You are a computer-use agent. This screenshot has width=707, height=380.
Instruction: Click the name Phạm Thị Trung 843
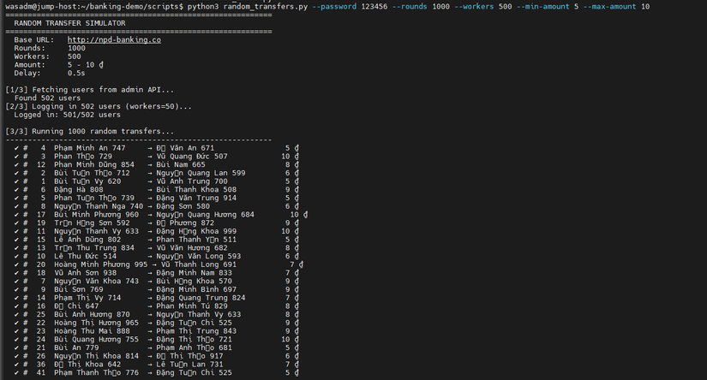pos(196,331)
